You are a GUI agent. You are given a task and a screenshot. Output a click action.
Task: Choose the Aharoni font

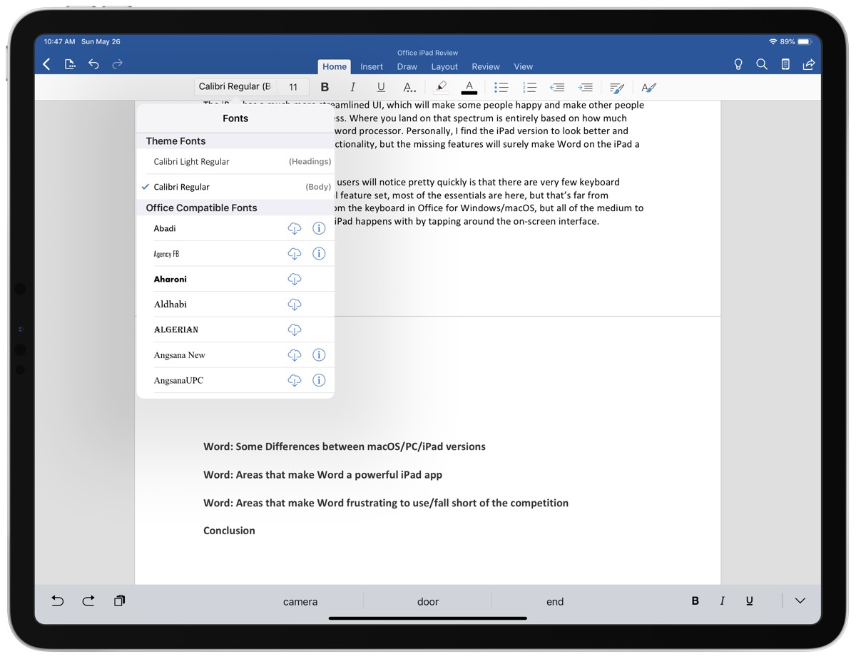point(170,280)
